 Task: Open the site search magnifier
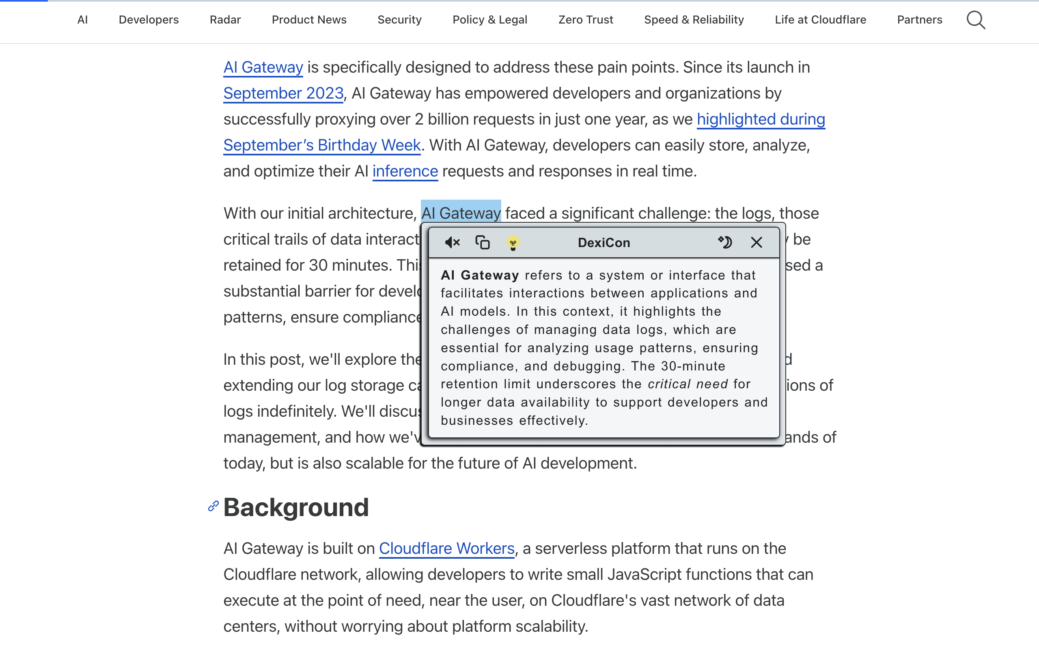pos(976,20)
